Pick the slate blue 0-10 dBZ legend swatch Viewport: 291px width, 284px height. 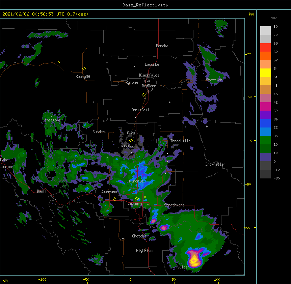click(265, 157)
